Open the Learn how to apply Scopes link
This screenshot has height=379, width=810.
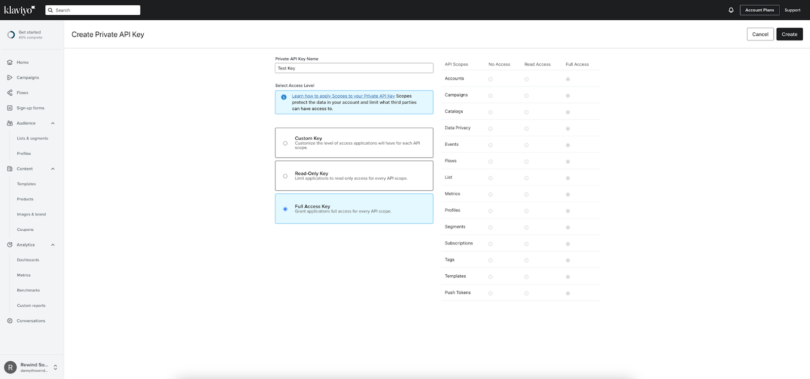343,96
